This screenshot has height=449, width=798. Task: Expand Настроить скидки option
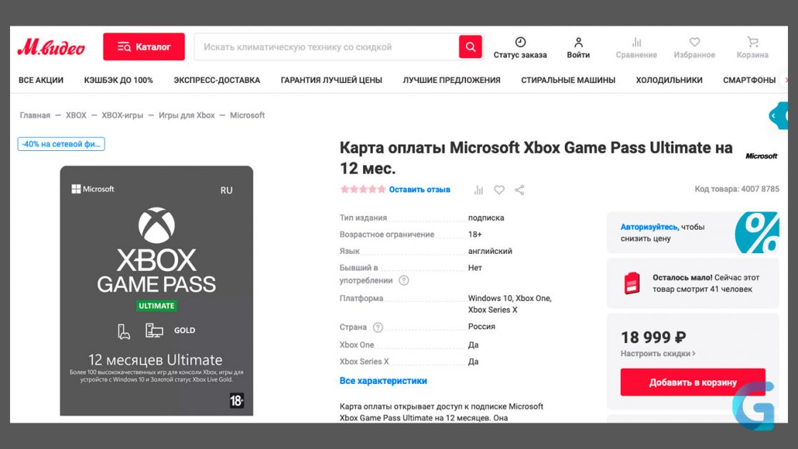click(657, 353)
